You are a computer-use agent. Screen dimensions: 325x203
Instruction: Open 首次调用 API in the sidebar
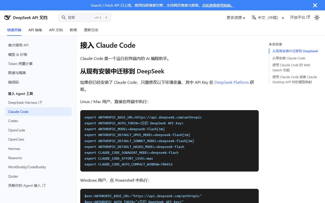18,45
